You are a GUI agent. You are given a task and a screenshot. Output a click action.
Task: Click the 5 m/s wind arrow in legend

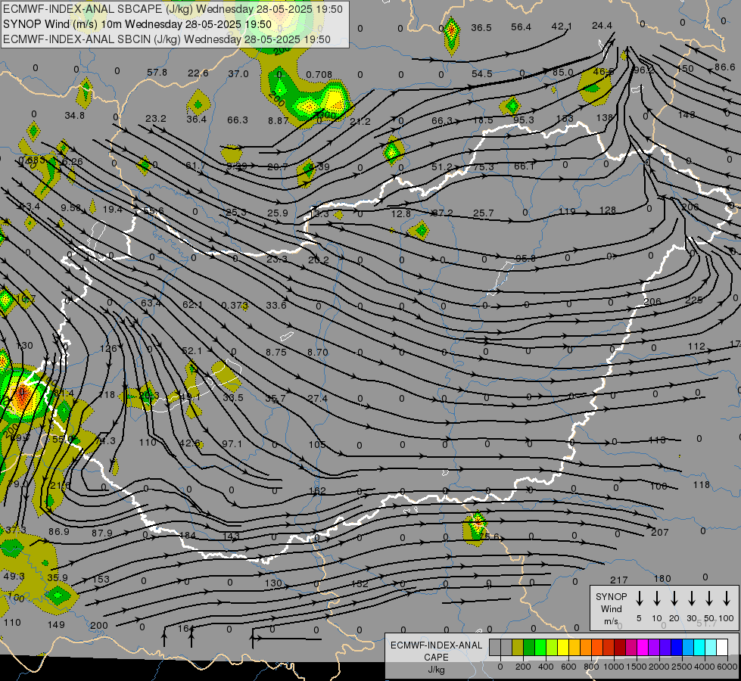pos(640,598)
